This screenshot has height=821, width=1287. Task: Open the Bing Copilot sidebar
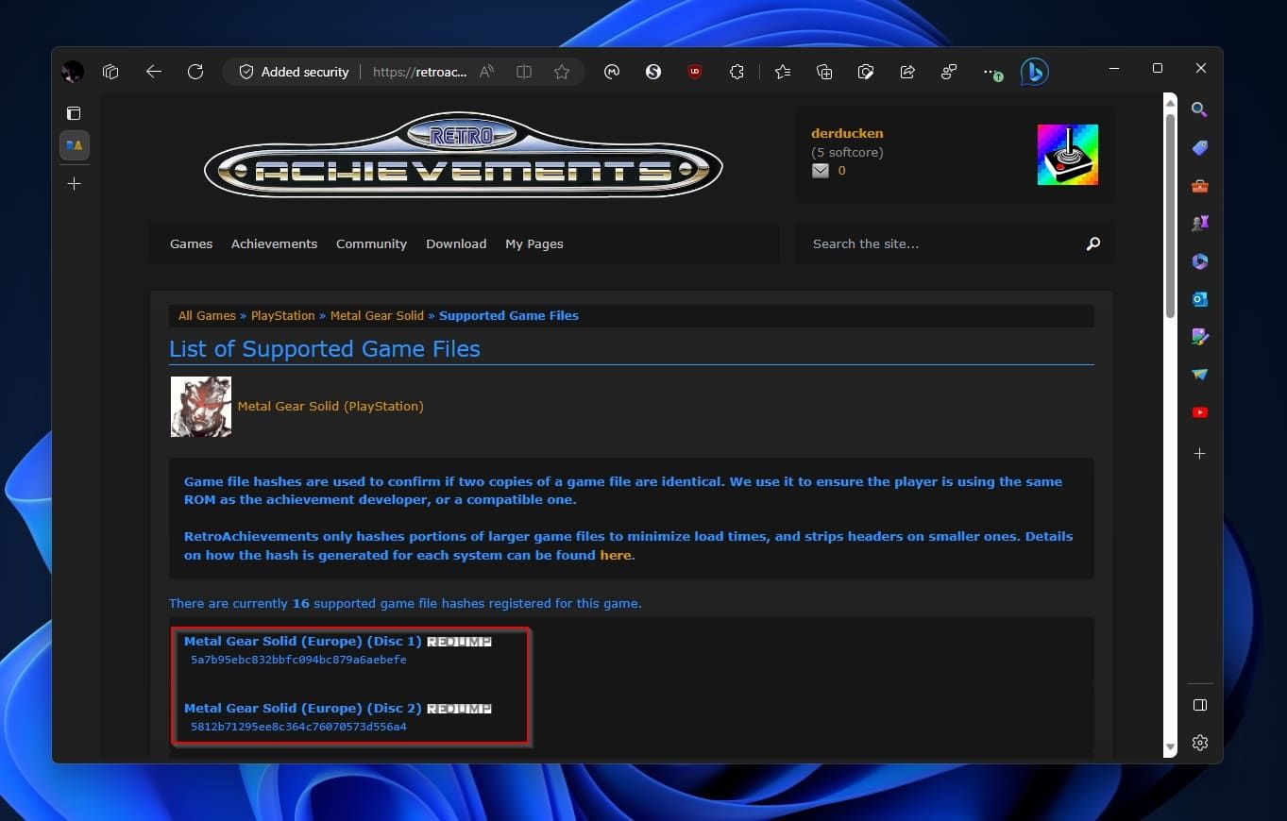point(1034,72)
